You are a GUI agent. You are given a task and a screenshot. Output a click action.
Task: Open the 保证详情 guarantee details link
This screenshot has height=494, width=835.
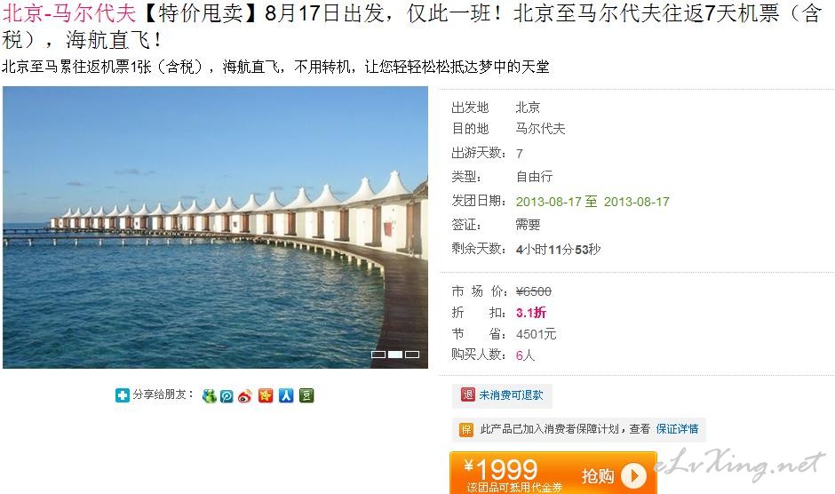pyautogui.click(x=677, y=429)
